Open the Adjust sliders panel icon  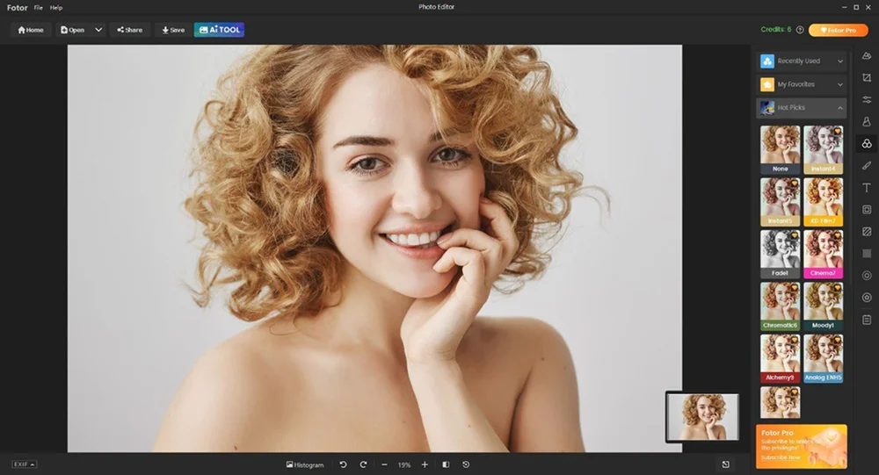(867, 100)
